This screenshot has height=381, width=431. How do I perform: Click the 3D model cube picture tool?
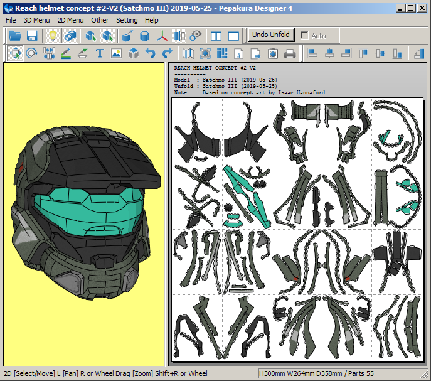pyautogui.click(x=133, y=53)
